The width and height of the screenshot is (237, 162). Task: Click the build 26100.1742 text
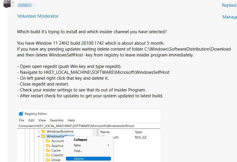[x=87, y=43]
